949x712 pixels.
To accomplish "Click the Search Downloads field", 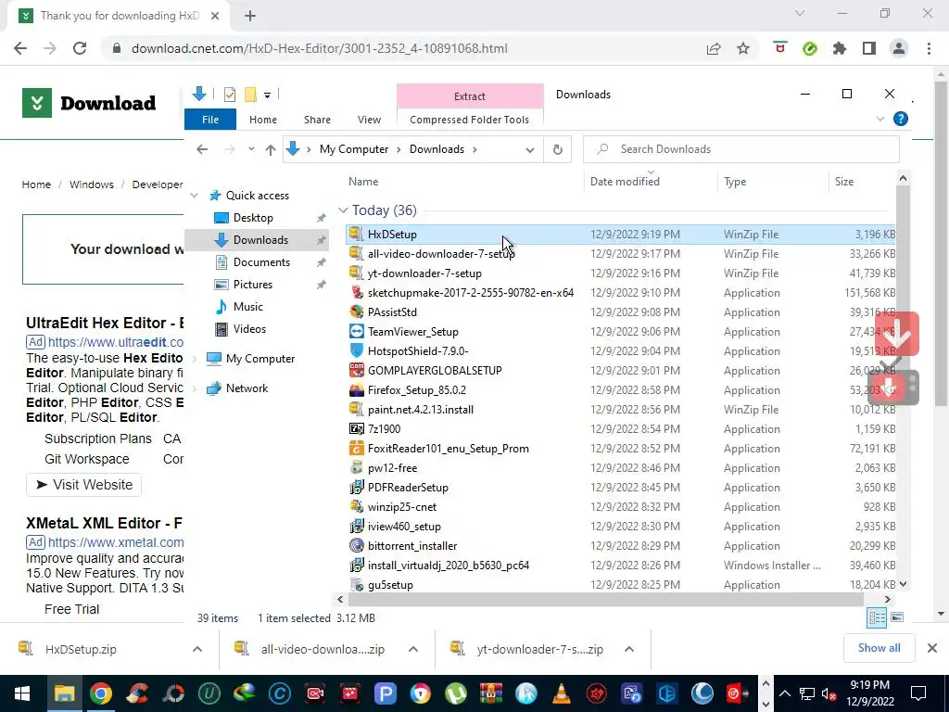I will [740, 149].
